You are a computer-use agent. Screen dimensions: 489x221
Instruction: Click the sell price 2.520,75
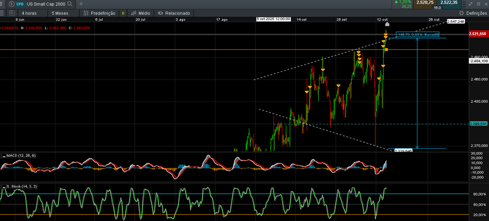(x=424, y=3)
